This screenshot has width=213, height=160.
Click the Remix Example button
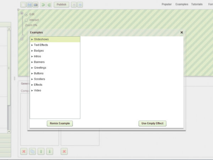tap(60, 123)
